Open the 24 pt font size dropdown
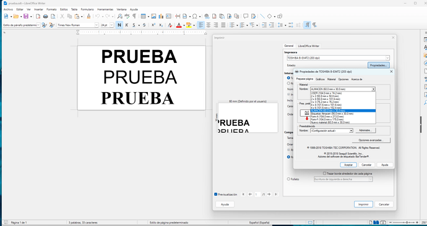The image size is (427, 226). coord(111,25)
